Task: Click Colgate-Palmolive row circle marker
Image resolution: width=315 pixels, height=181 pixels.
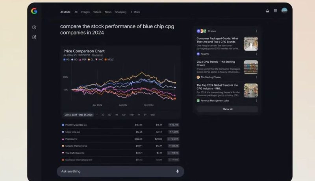Action: click(63, 146)
